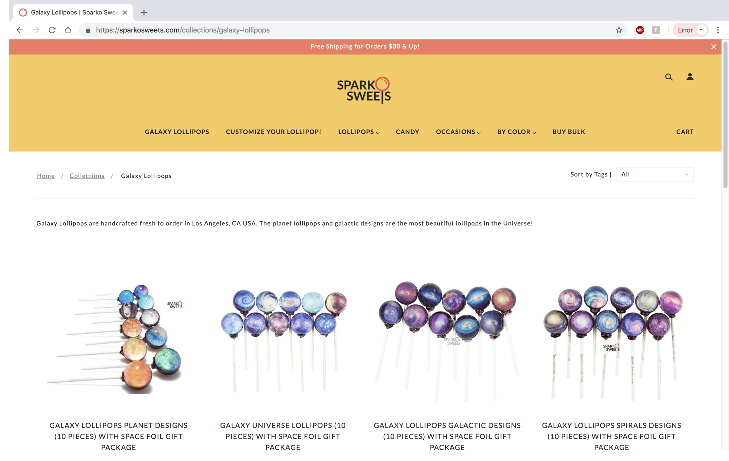This screenshot has height=461, width=729.
Task: Open the Adblock Plus extension
Action: [640, 30]
